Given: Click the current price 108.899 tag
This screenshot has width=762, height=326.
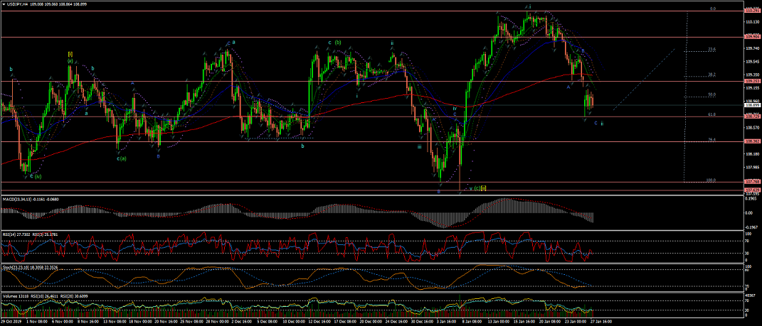Looking at the screenshot, I should pos(752,105).
